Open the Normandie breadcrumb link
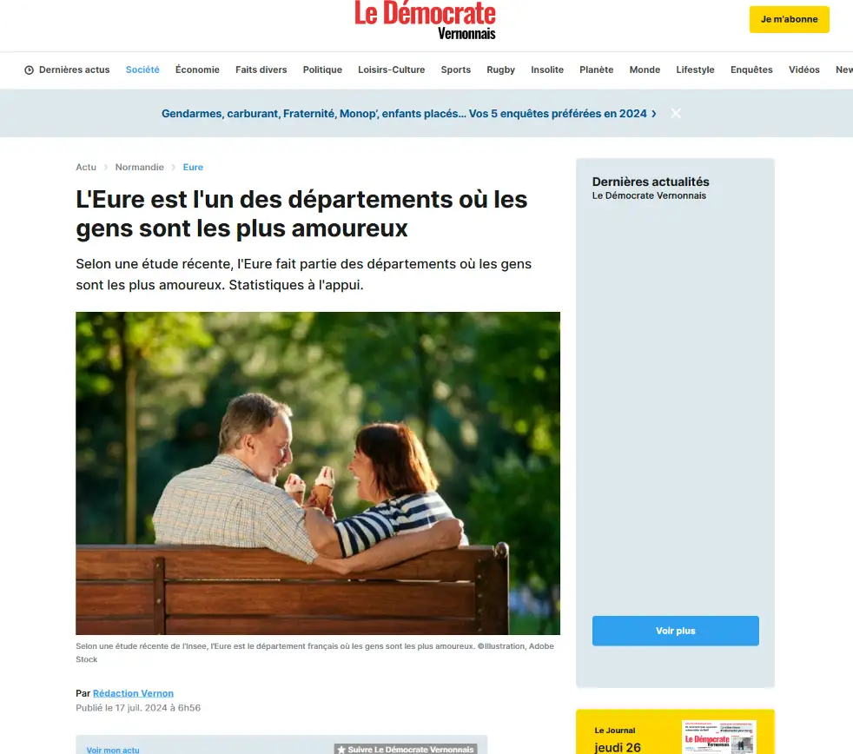The width and height of the screenshot is (853, 754). pos(139,167)
